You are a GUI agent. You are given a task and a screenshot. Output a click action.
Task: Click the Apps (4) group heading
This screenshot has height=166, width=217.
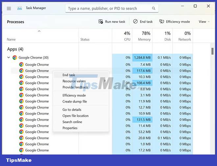tap(15, 49)
